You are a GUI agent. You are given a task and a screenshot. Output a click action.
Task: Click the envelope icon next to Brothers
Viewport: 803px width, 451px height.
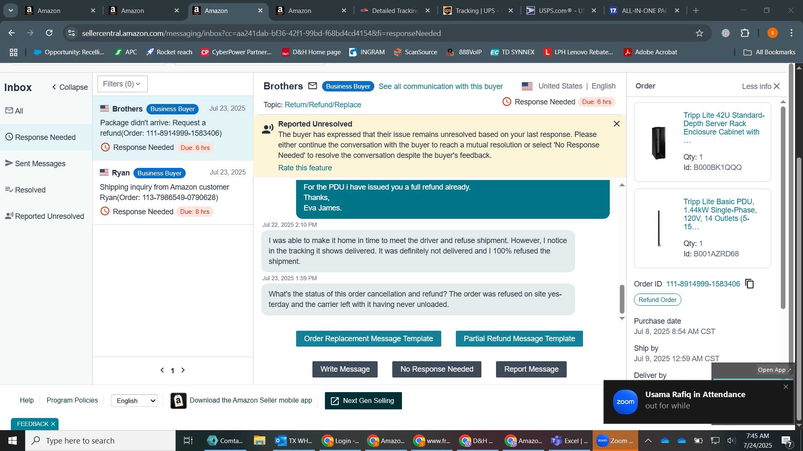pyautogui.click(x=312, y=86)
